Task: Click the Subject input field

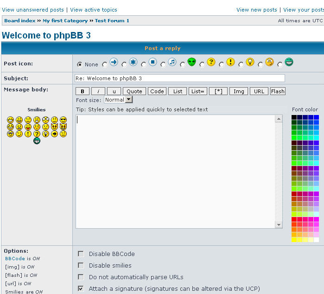Action: coord(180,78)
